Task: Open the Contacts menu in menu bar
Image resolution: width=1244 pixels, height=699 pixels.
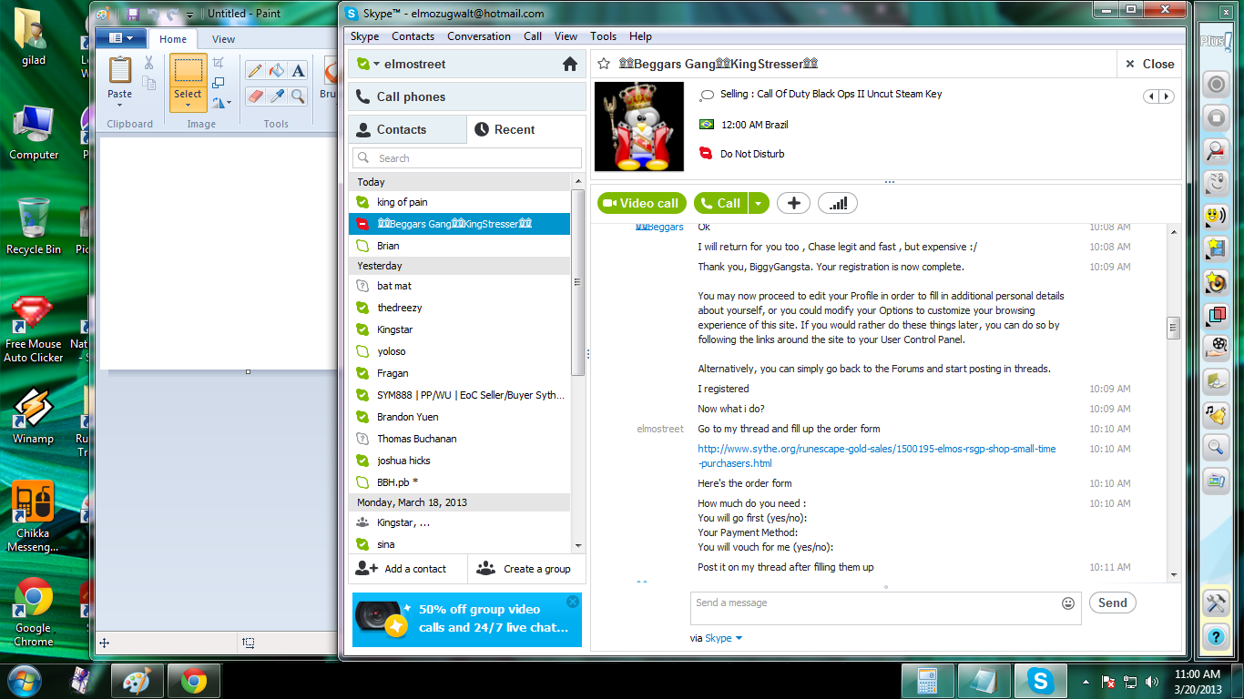Action: tap(413, 36)
